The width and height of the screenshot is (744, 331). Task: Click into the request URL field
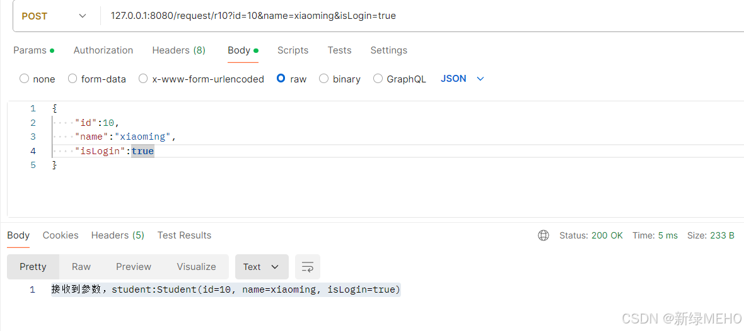click(422, 16)
